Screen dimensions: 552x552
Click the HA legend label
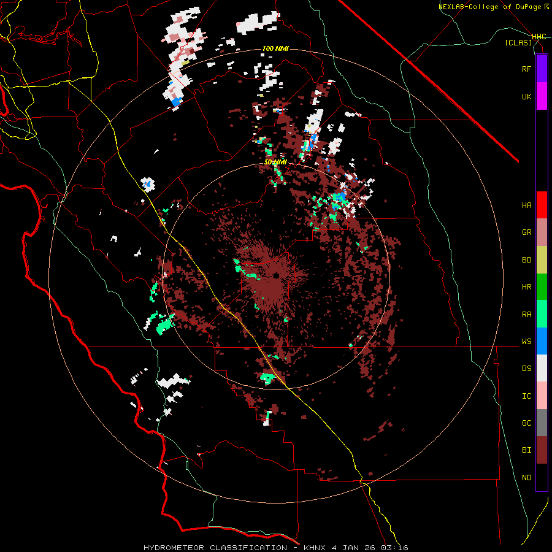coord(526,205)
